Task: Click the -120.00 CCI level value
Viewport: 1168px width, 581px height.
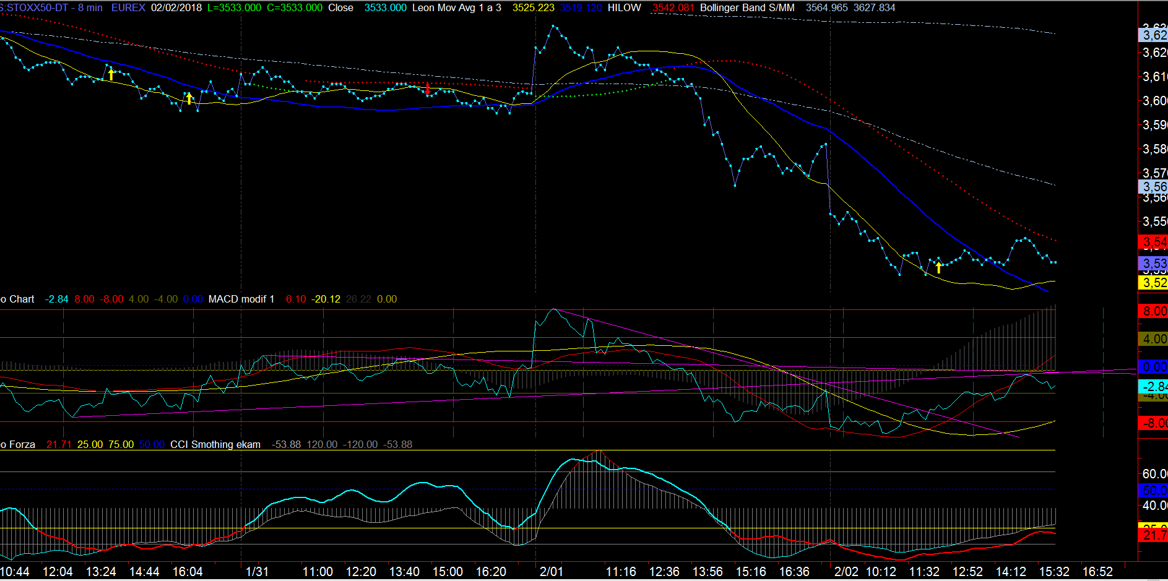Action: tap(360, 444)
